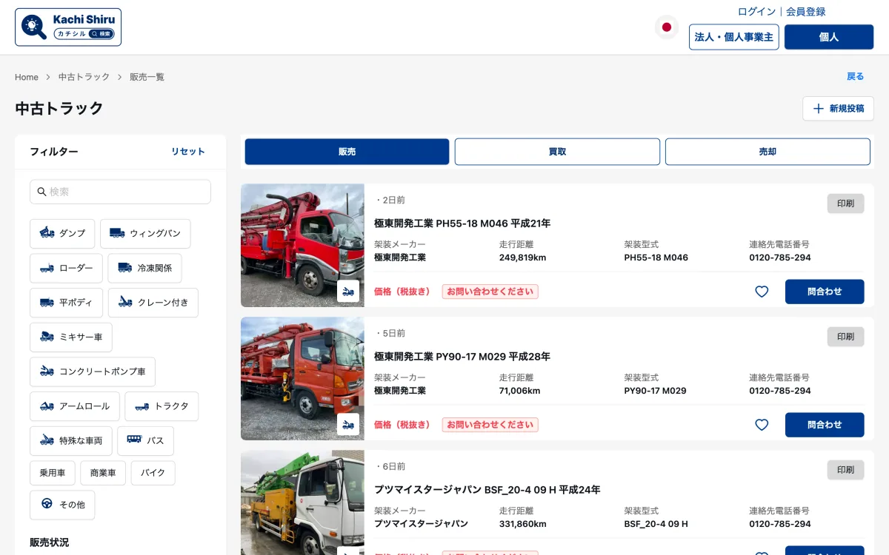Open photo of プツマイスタージャパン truck
Image resolution: width=889 pixels, height=555 pixels.
point(302,503)
